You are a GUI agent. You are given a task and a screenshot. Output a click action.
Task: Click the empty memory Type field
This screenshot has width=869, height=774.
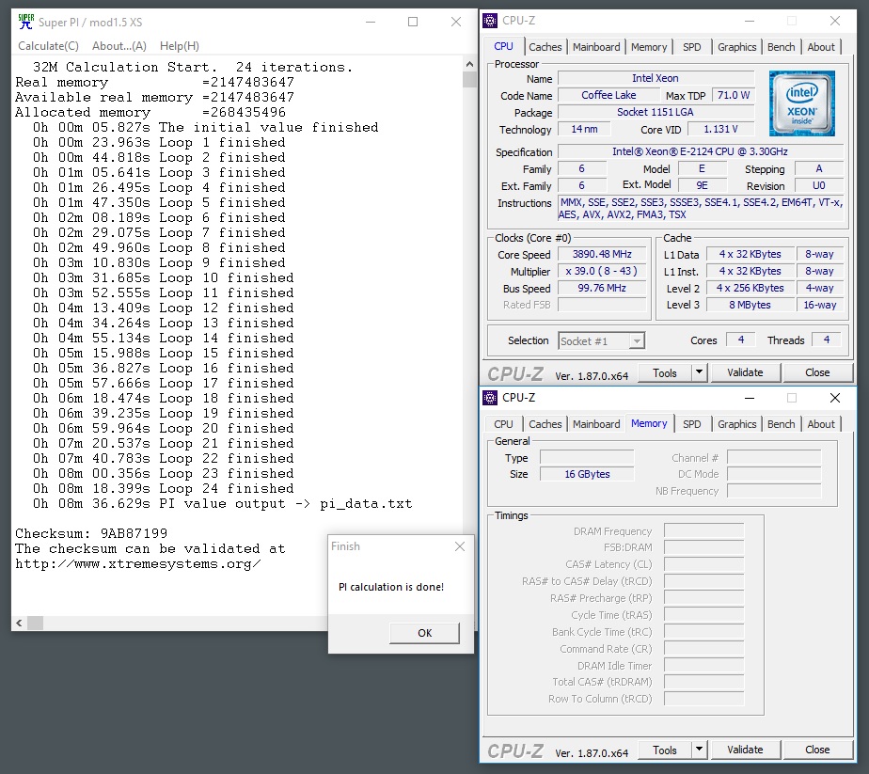587,458
